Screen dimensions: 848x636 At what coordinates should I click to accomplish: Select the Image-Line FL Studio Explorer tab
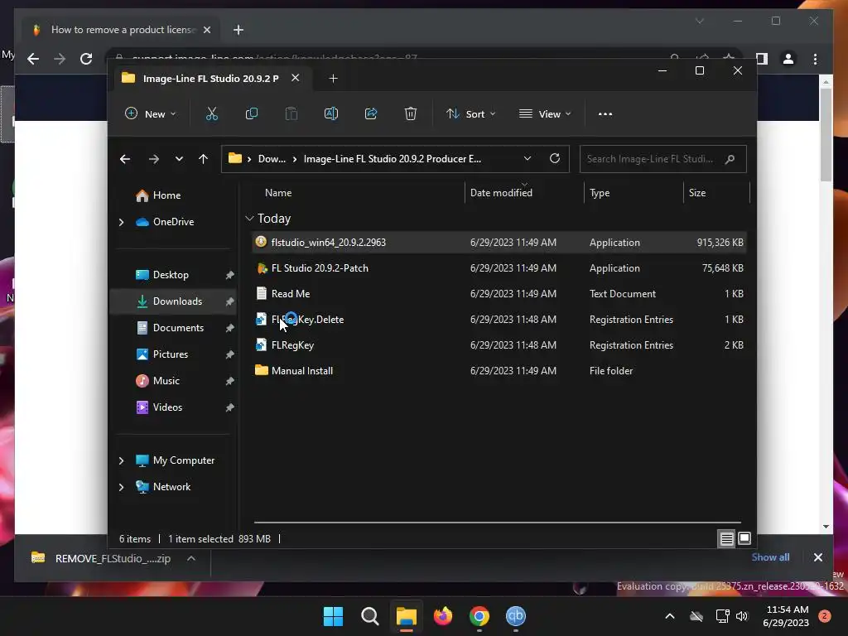click(x=211, y=79)
